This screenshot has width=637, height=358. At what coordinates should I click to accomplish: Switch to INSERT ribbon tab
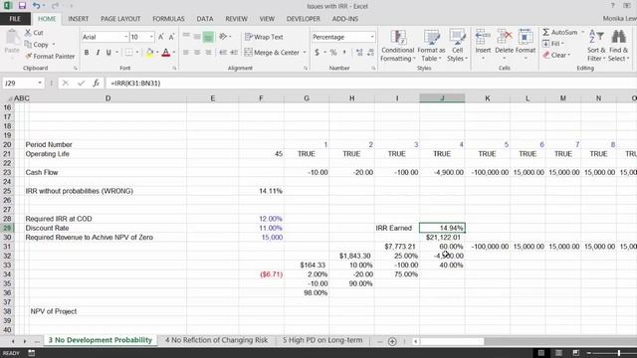click(79, 19)
